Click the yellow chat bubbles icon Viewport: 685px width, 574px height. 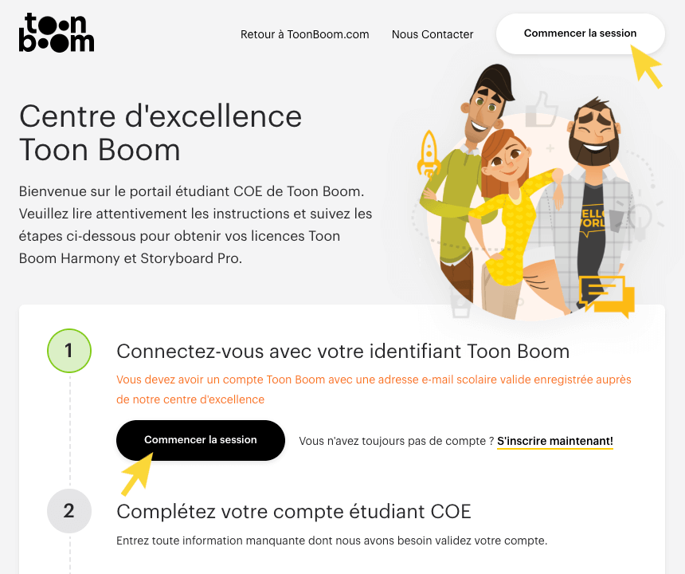606,294
